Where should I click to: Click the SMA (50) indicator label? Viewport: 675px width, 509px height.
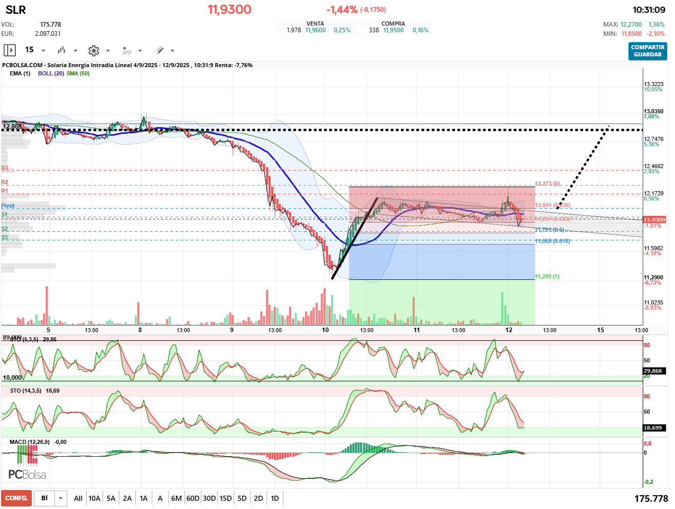[x=78, y=73]
